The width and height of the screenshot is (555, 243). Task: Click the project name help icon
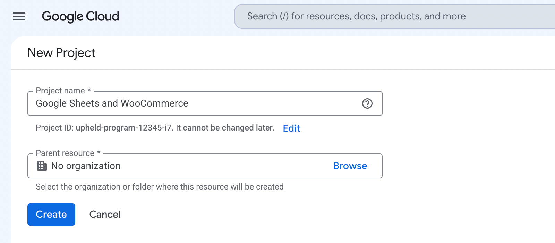(367, 103)
